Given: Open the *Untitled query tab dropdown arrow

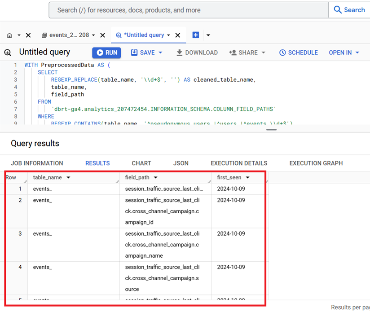Looking at the screenshot, I should [168, 35].
